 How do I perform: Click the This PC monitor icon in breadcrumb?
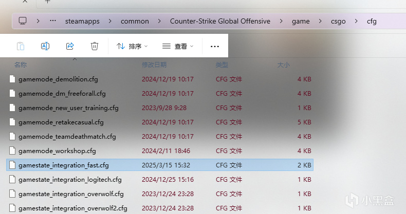pyautogui.click(x=23, y=21)
